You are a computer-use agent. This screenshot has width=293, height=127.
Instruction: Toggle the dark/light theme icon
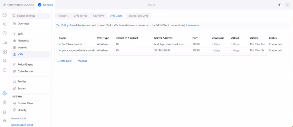point(280,5)
